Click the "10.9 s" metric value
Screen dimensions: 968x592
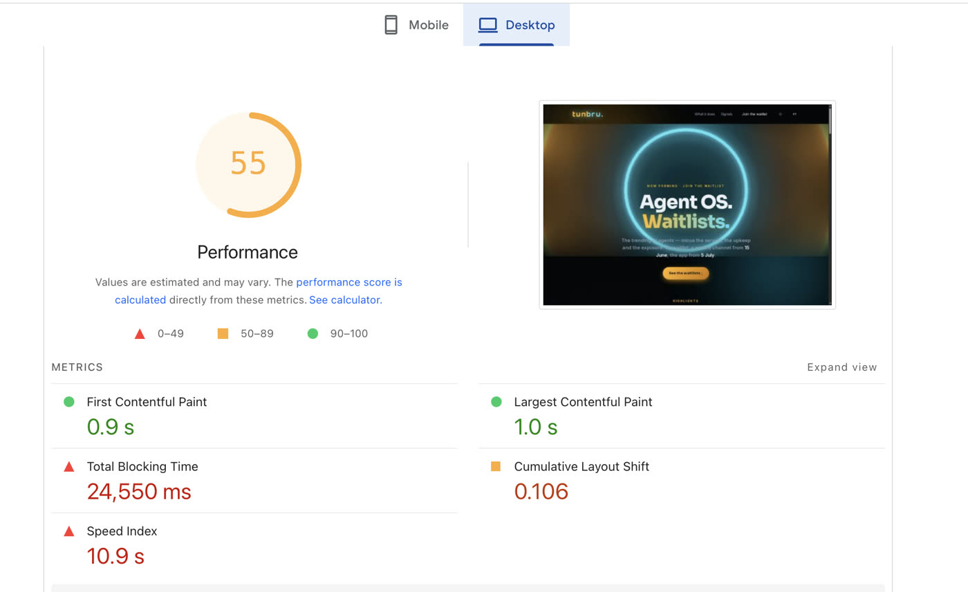(x=115, y=556)
